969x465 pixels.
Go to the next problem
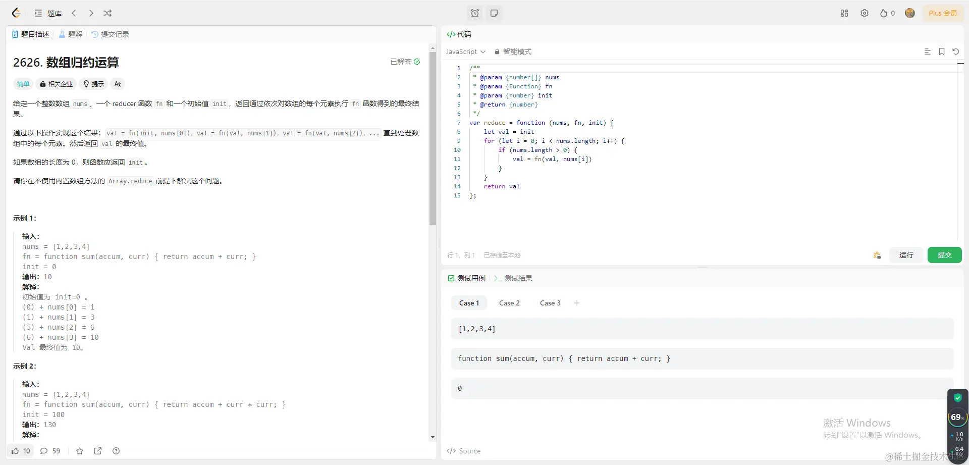91,13
